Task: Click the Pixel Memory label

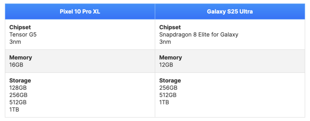Action: [x=21, y=57]
